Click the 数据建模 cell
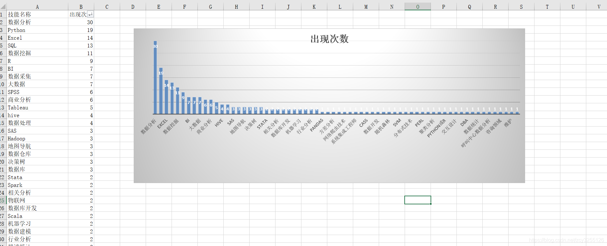Image resolution: width=607 pixels, height=246 pixels. pos(37,231)
